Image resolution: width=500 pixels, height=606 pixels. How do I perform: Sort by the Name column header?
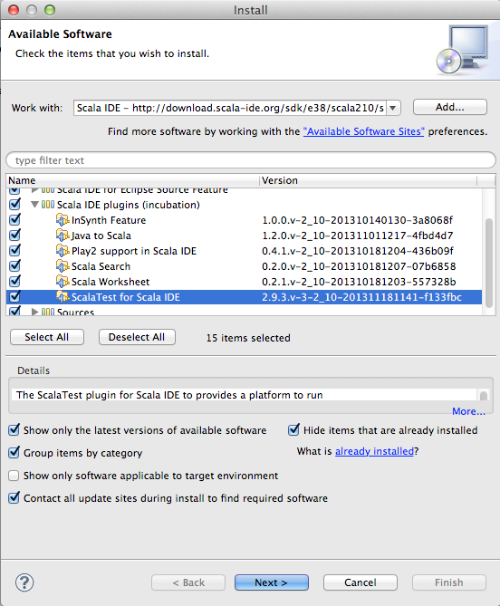point(132,180)
